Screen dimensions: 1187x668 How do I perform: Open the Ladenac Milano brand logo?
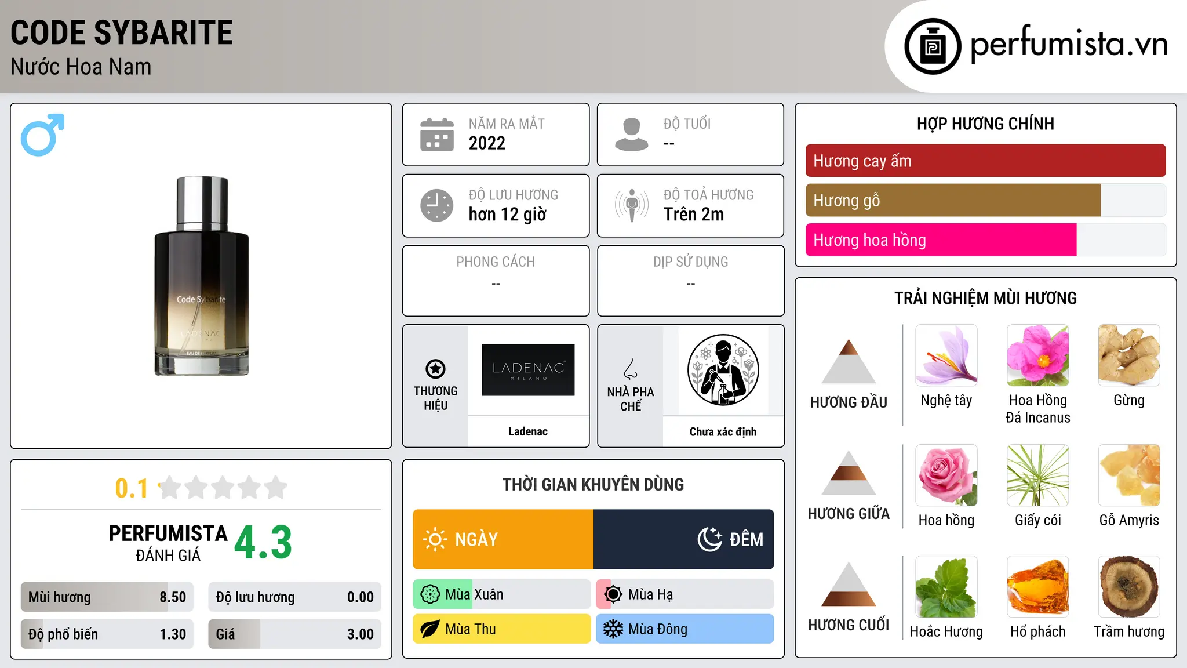[528, 370]
